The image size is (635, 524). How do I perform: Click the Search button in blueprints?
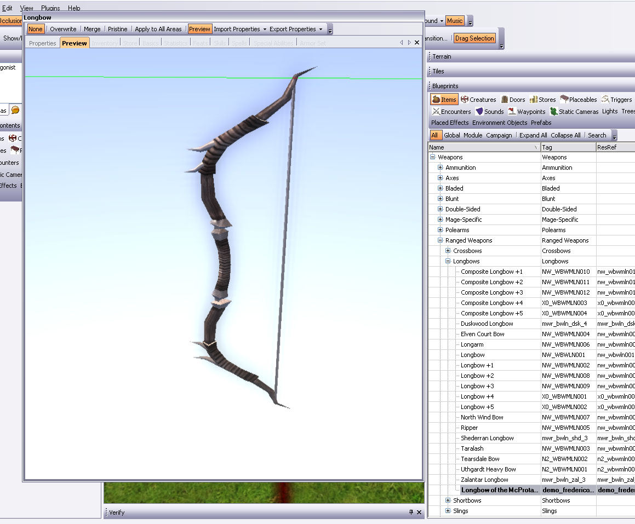[x=597, y=135]
